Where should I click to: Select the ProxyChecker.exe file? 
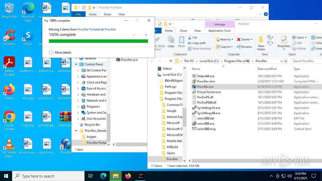click(x=209, y=92)
